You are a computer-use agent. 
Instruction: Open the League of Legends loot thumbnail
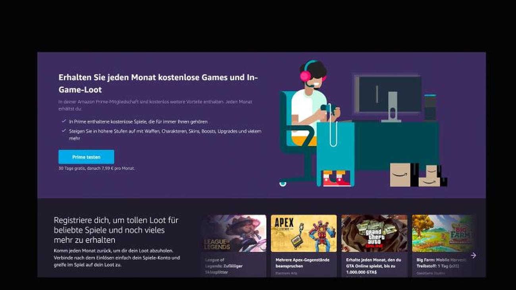pyautogui.click(x=233, y=233)
